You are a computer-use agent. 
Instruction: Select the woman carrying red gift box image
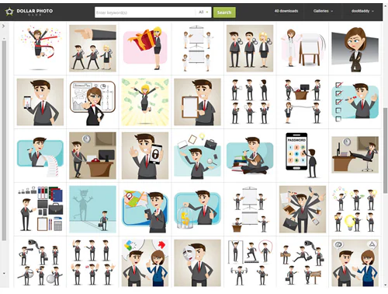pyautogui.click(x=145, y=48)
